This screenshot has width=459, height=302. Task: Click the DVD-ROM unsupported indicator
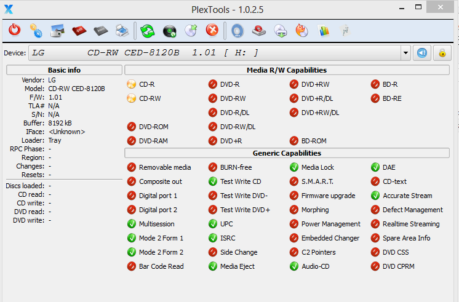(132, 127)
